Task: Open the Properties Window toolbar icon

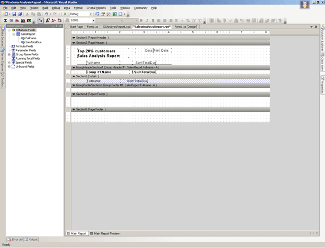Action: click(x=103, y=14)
